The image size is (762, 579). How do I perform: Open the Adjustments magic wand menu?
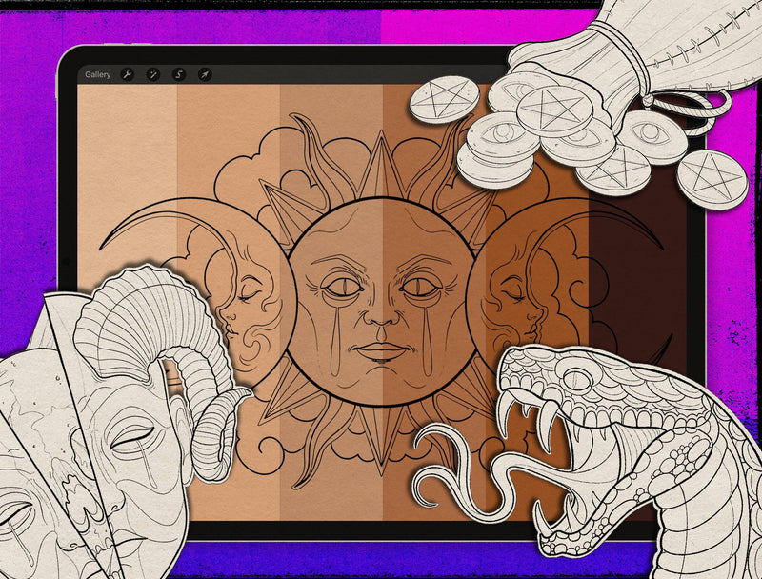pos(153,74)
